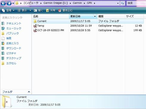Click the Current folder name

[42, 21]
